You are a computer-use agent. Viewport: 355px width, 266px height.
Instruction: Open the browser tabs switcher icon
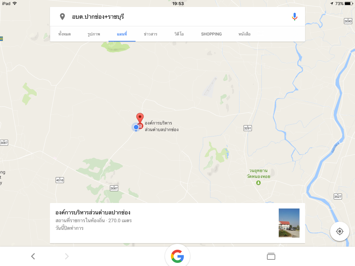[271, 256]
